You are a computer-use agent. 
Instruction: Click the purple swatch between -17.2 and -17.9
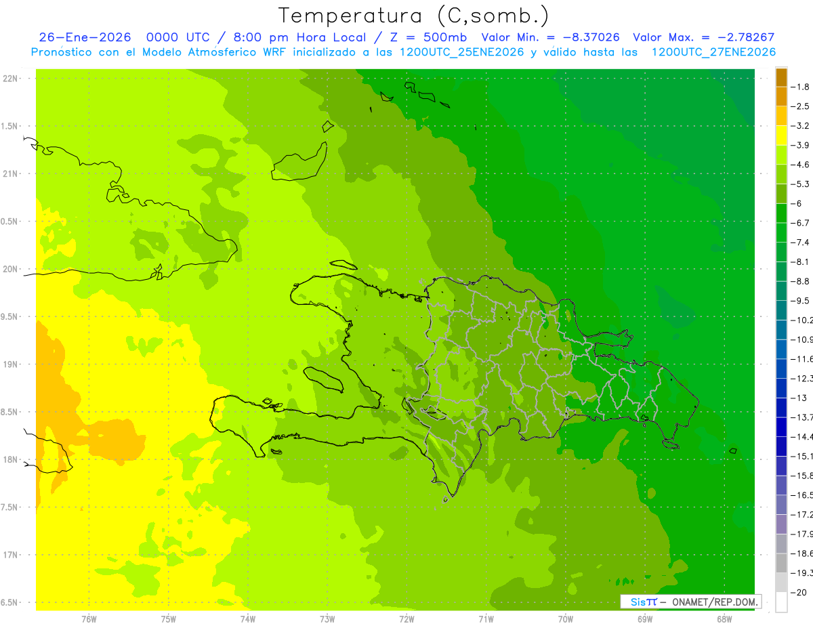[781, 524]
